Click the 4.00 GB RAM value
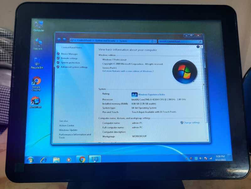 (x=144, y=104)
